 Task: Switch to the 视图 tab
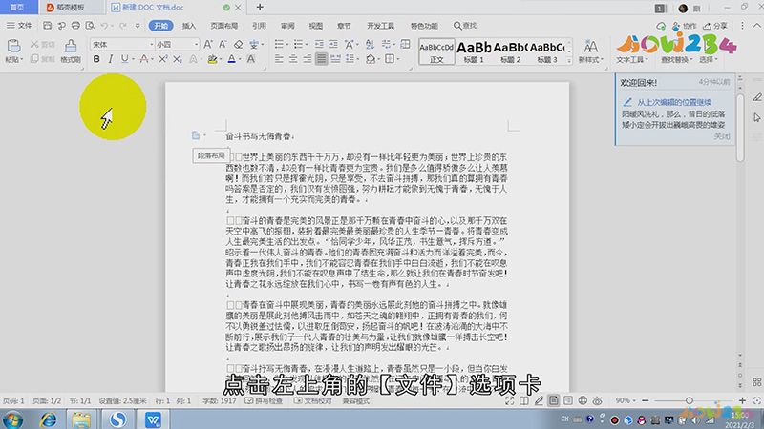[316, 26]
